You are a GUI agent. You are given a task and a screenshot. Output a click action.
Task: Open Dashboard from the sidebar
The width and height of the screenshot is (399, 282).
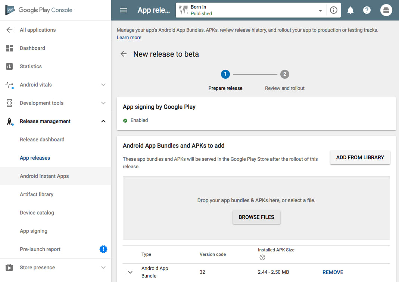[32, 48]
